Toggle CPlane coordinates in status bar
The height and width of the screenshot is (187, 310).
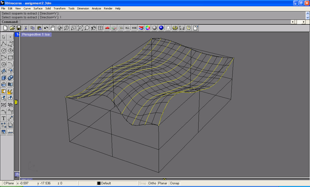click(x=9, y=183)
